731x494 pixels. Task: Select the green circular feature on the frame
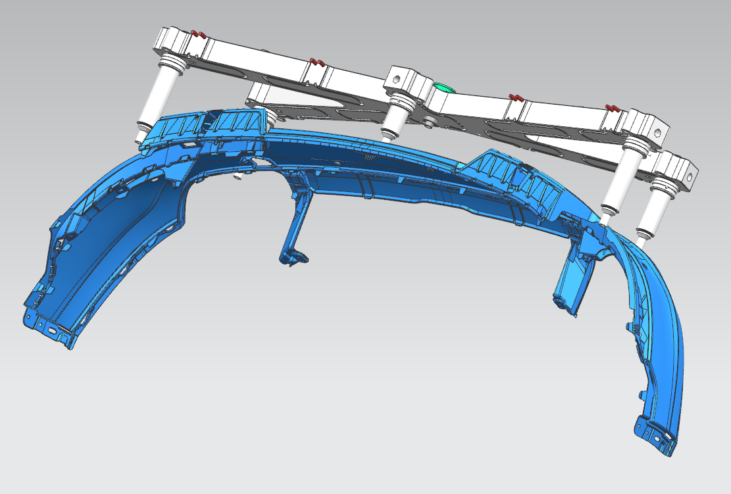pyautogui.click(x=442, y=87)
